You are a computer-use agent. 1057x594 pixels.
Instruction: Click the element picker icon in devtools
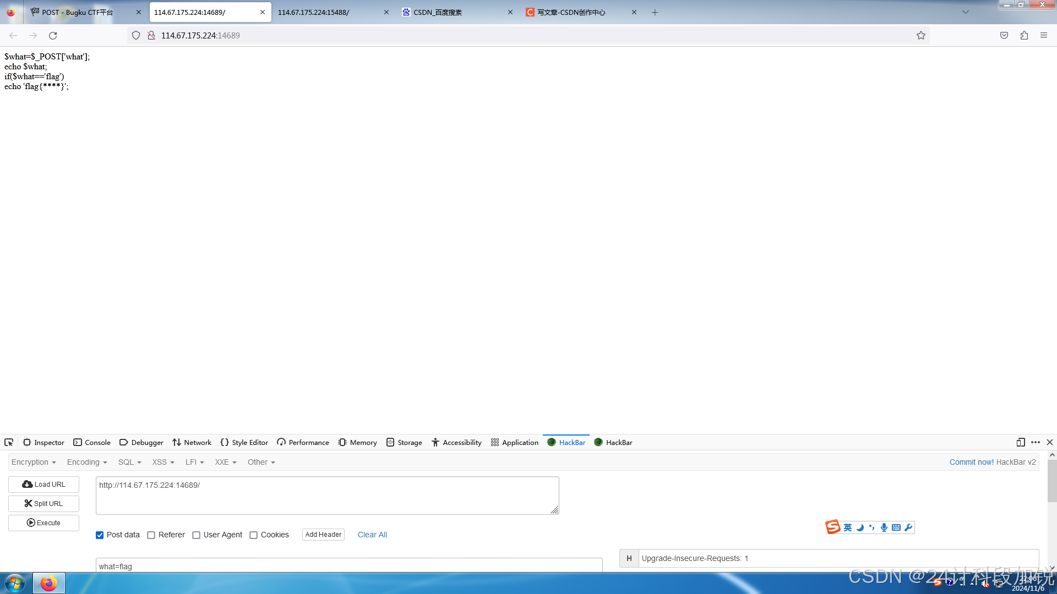[x=9, y=443]
